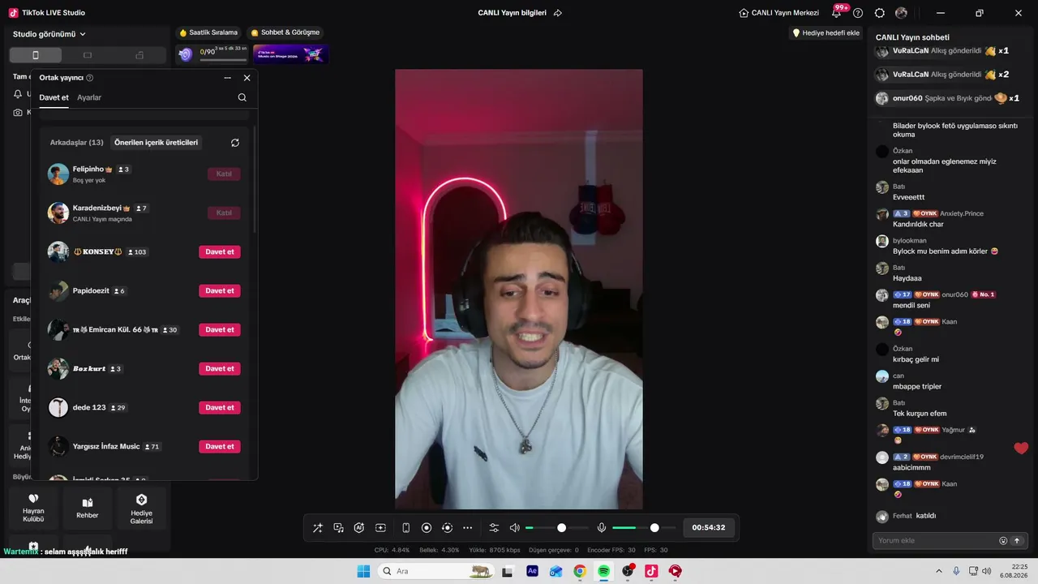1038x584 pixels.
Task: Open the help question mark icon
Action: (858, 13)
